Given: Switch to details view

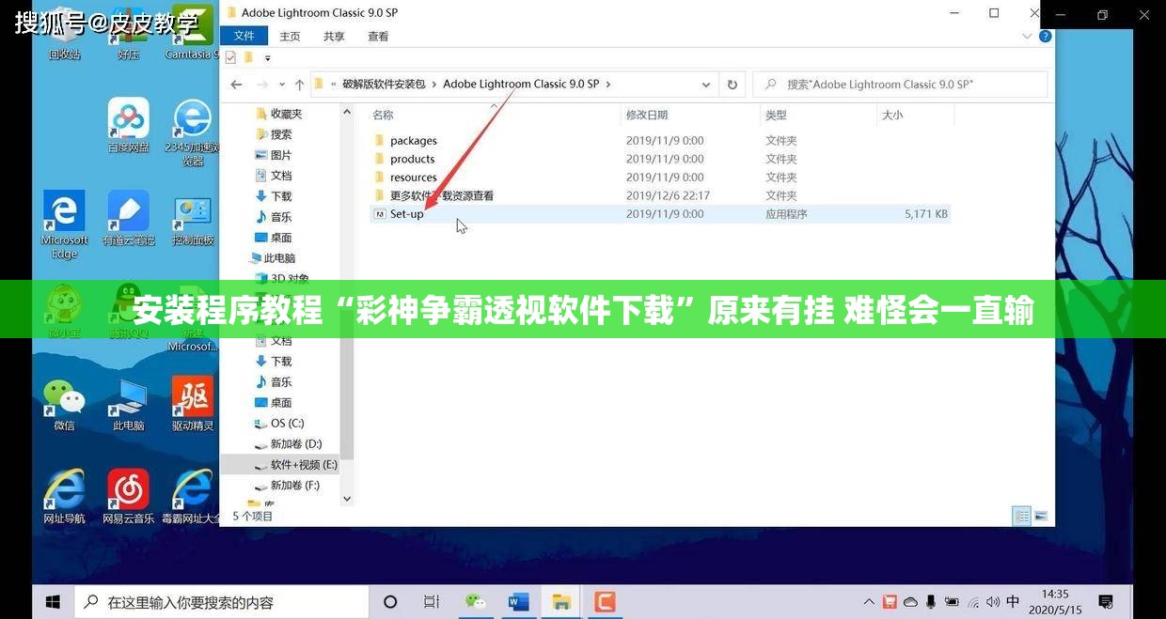Looking at the screenshot, I should point(1021,516).
